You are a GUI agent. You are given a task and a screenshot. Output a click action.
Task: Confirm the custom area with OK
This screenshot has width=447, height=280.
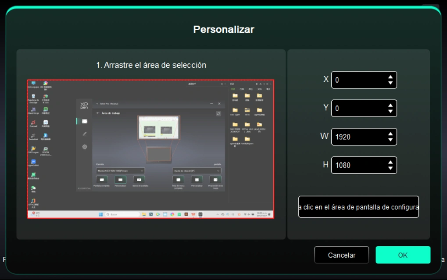(x=403, y=255)
